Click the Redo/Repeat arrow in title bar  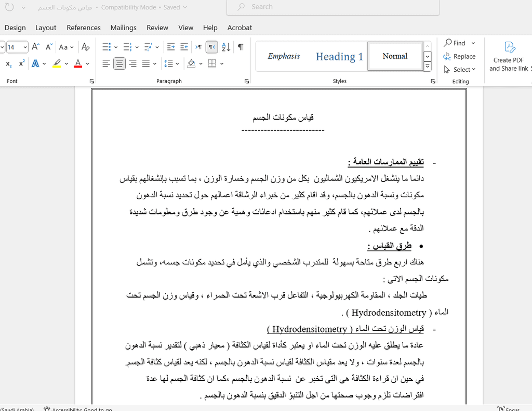(9, 7)
